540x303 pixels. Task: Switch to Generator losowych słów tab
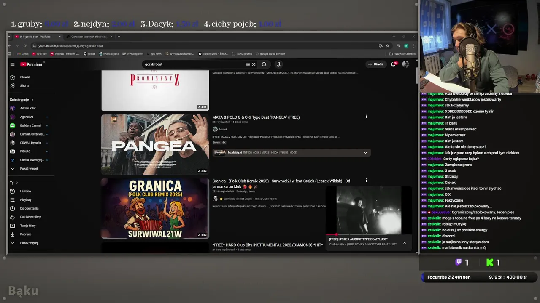tap(89, 37)
